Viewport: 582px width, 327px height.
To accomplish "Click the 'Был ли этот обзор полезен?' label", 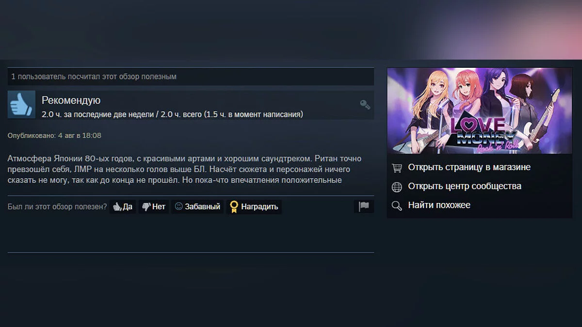I will pyautogui.click(x=57, y=207).
